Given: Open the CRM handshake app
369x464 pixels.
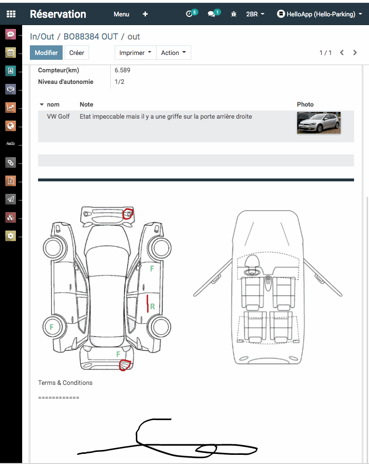Looking at the screenshot, I should point(11,89).
